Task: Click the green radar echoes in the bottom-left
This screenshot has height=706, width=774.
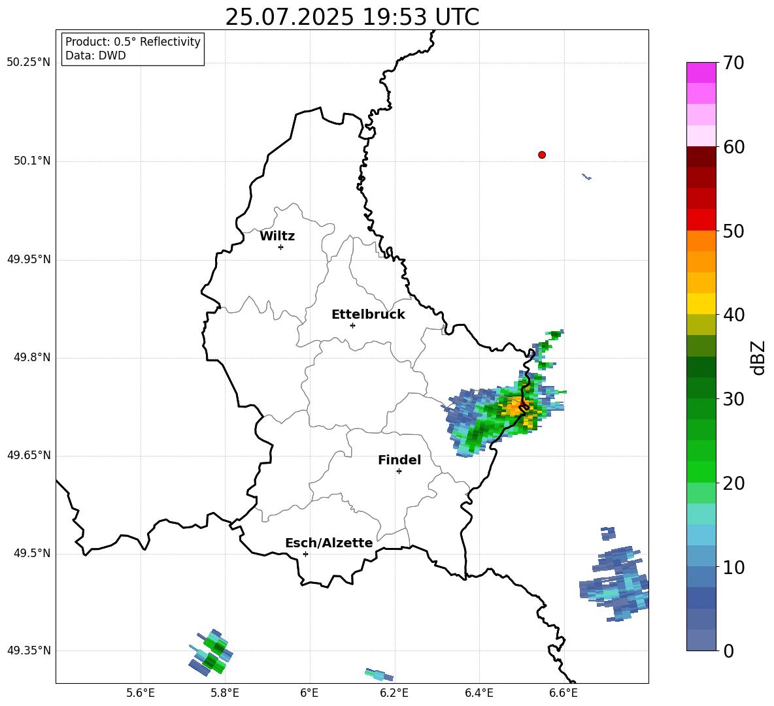Action: coord(210,652)
